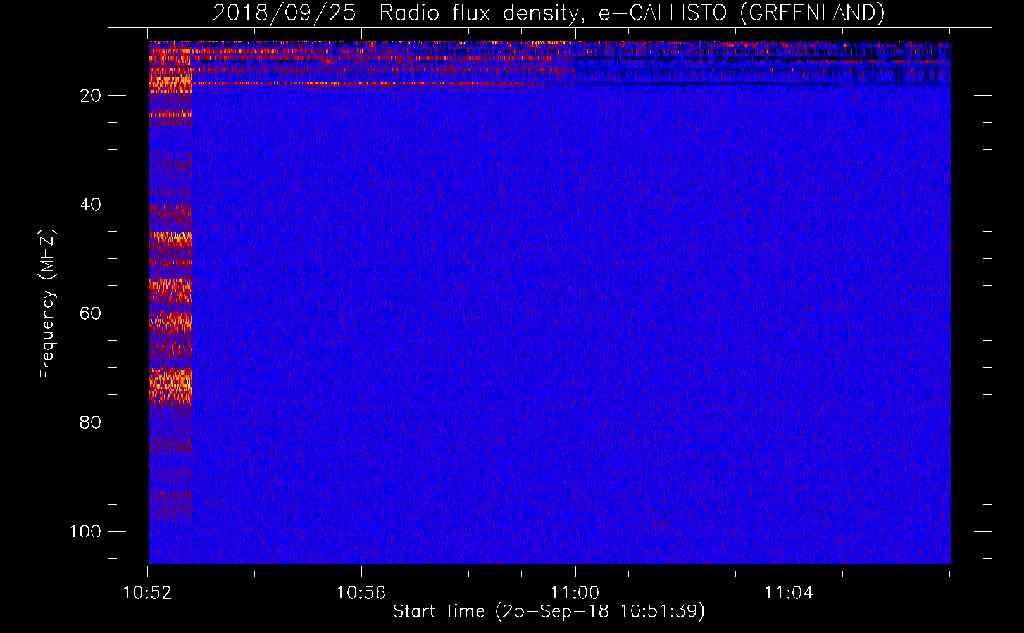Click the bright yellow burst band near 72 MHz
This screenshot has width=1024, height=633.
tap(170, 384)
